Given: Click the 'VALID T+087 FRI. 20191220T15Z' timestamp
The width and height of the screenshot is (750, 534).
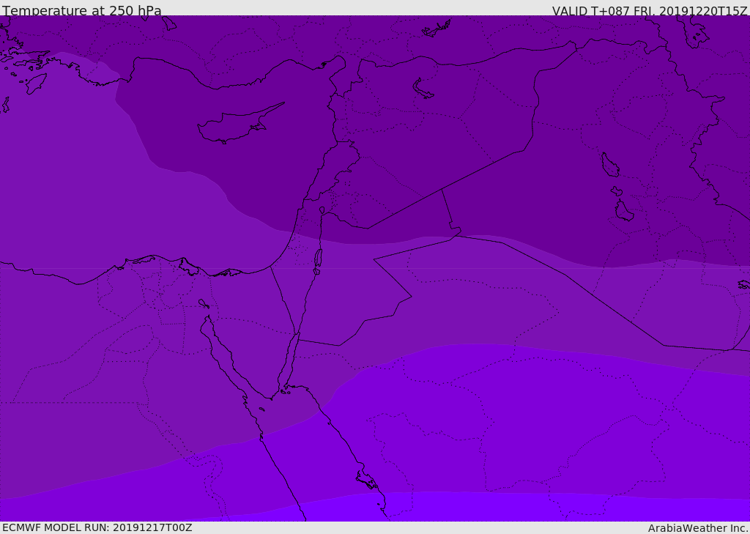Looking at the screenshot, I should [x=650, y=11].
